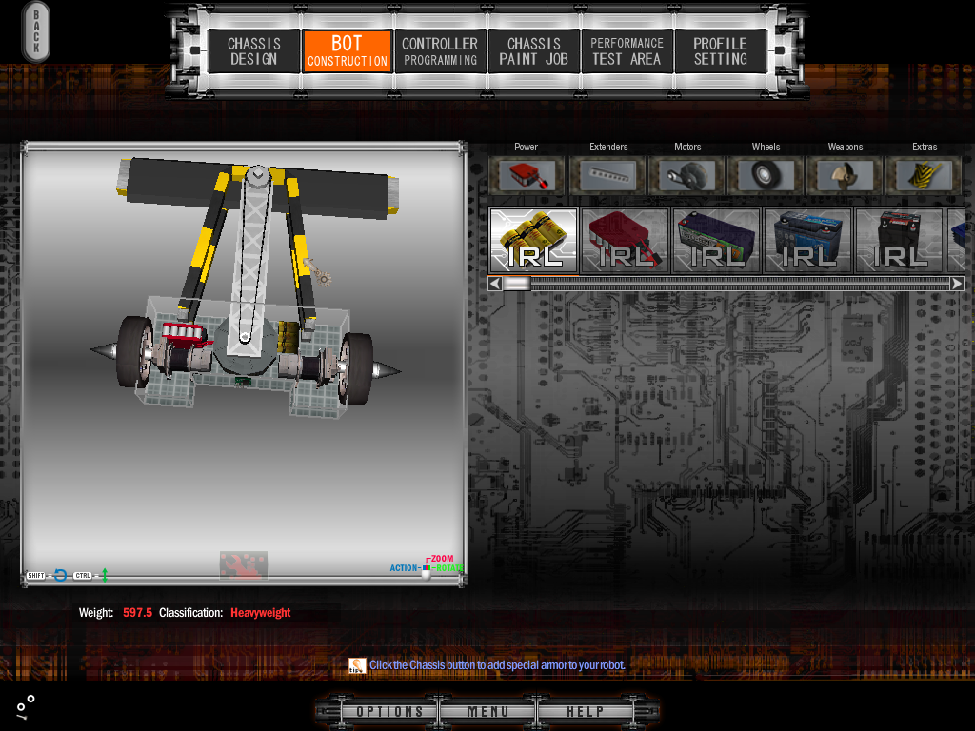Click the hint text about Chassis armor
Screen dimensions: 975x731
coord(497,665)
